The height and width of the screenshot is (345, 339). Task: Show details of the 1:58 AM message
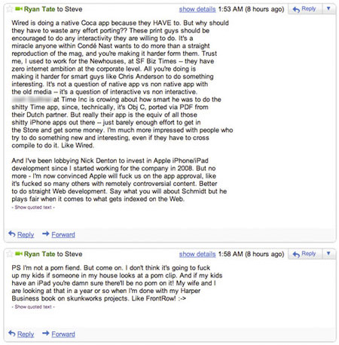197,254
